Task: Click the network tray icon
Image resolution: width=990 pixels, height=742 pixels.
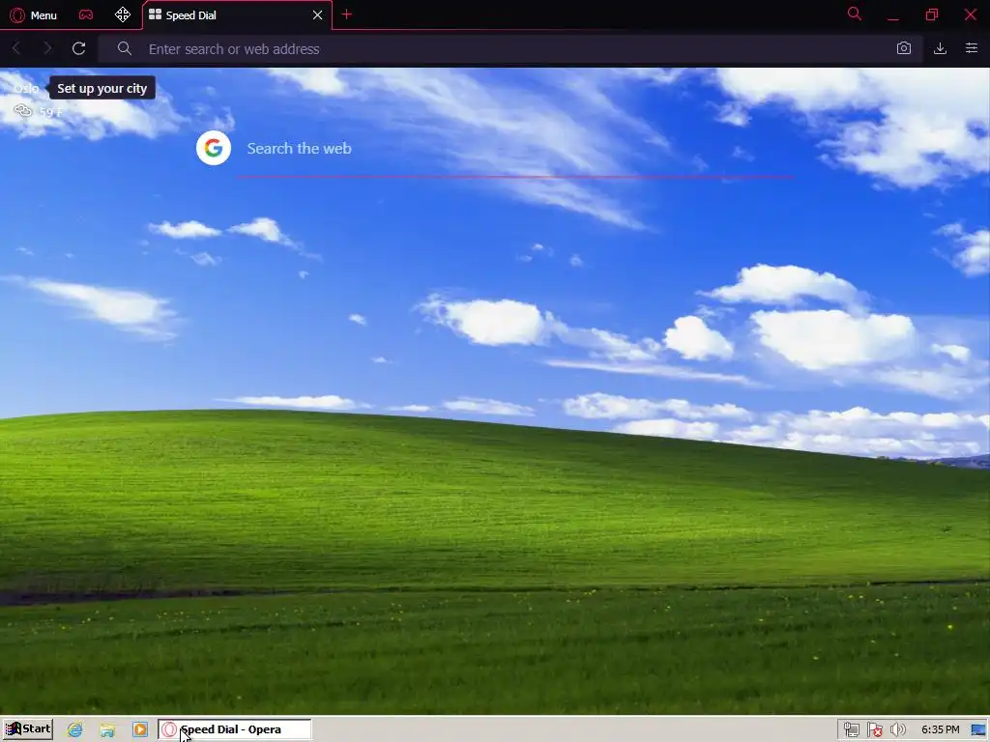Action: click(x=852, y=730)
